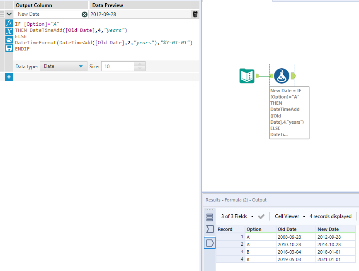Select the Formula tool on canvas

click(x=281, y=76)
